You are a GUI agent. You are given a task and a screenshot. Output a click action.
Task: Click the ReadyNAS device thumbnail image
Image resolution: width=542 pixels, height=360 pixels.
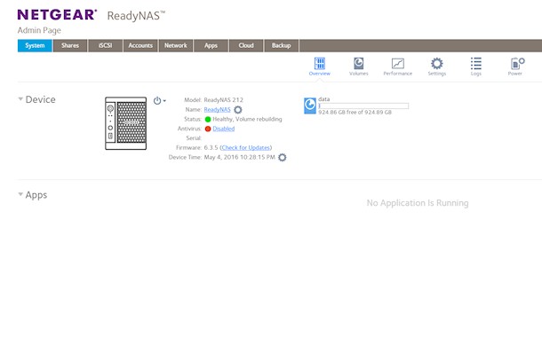125,122
